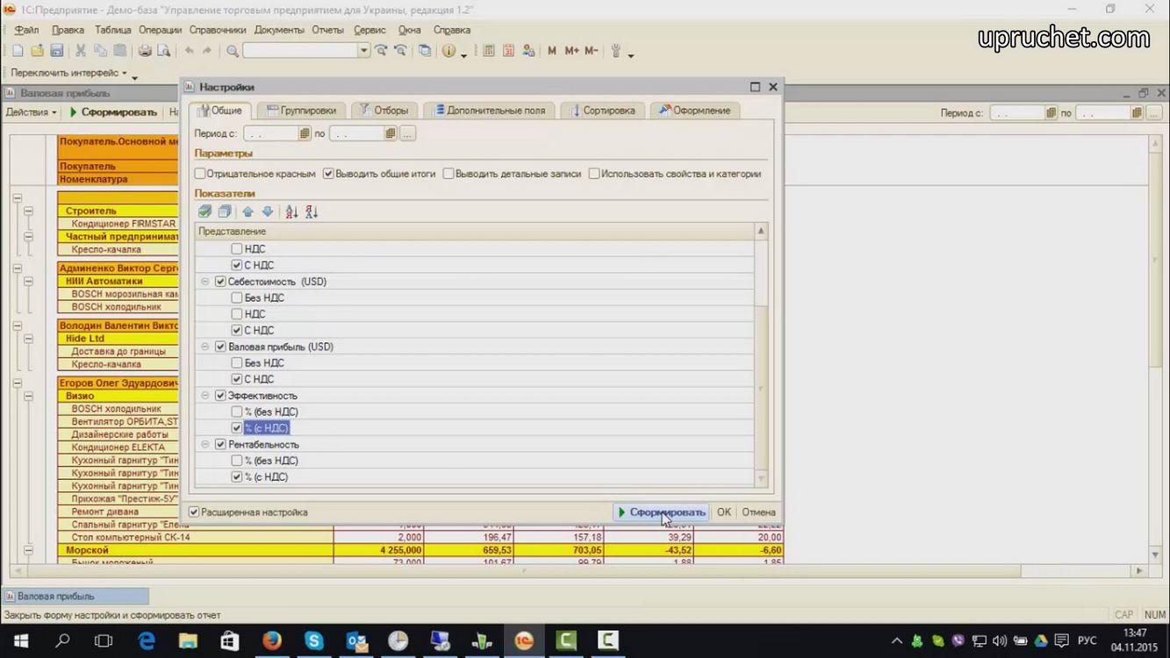Uncheck % (с НДС) under Рентабельность

(237, 476)
